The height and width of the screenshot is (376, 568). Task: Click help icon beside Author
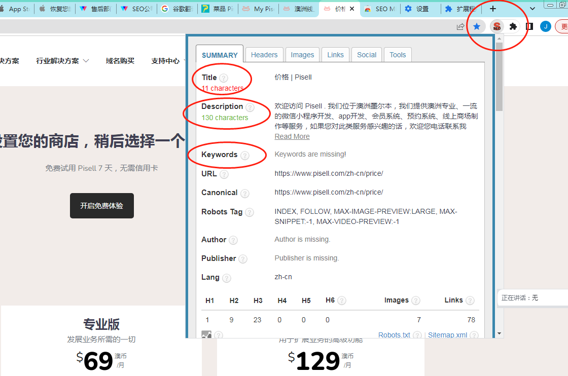233,240
